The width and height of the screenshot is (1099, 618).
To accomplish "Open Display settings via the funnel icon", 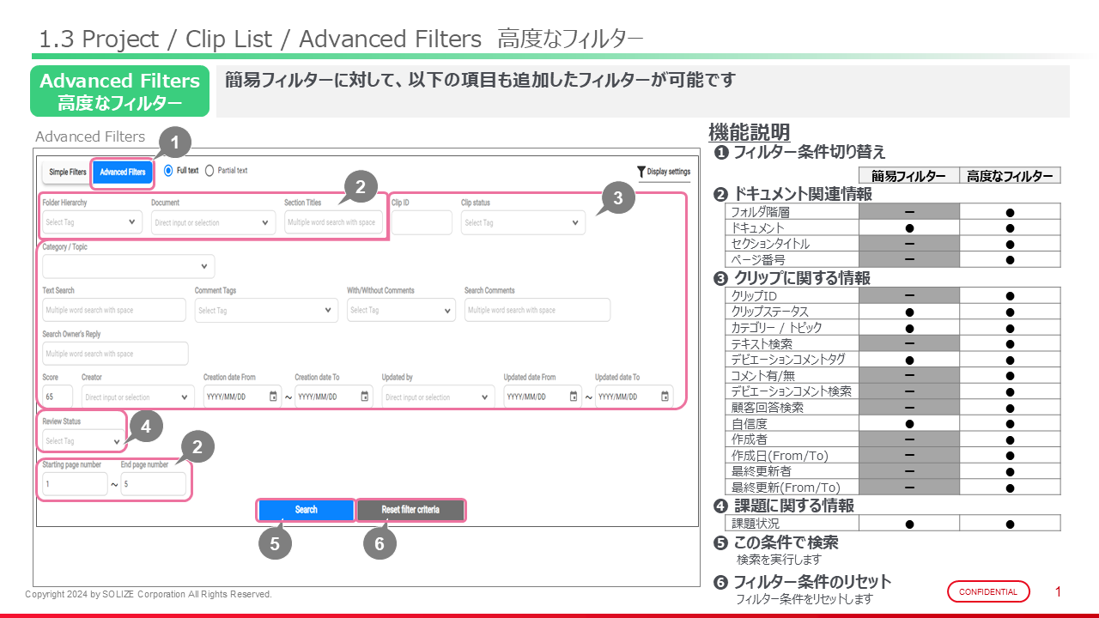I will point(641,172).
